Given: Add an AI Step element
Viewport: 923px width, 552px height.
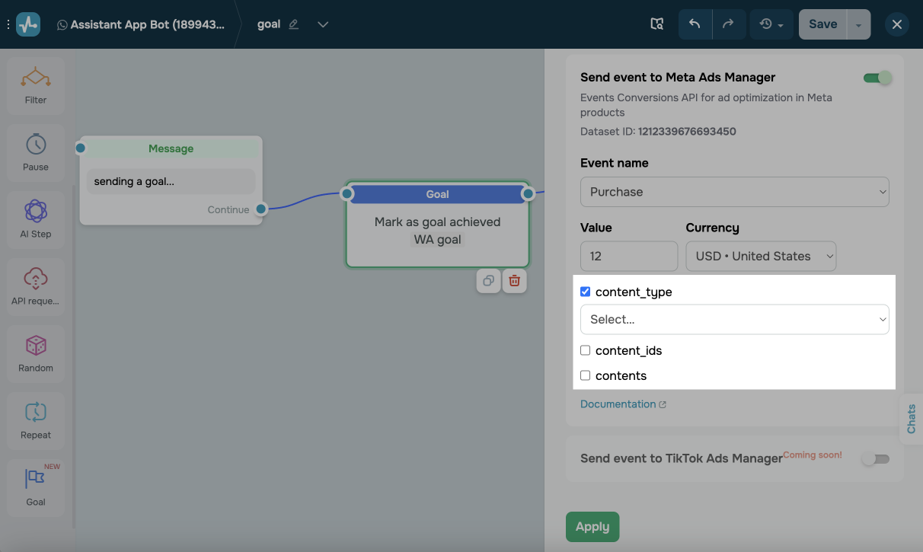Looking at the screenshot, I should 36,219.
